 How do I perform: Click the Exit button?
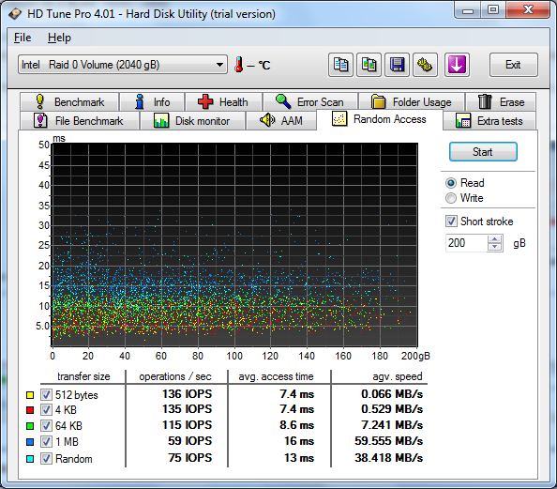(513, 65)
